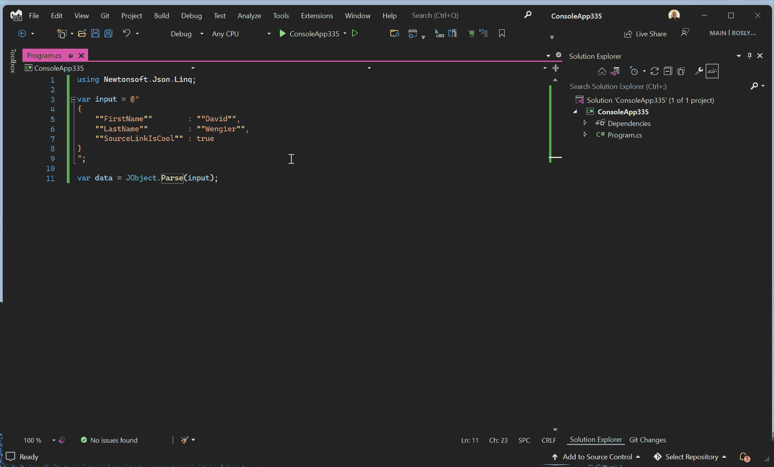Viewport: 774px width, 467px height.
Task: Click the Program.cs tab
Action: tap(44, 55)
